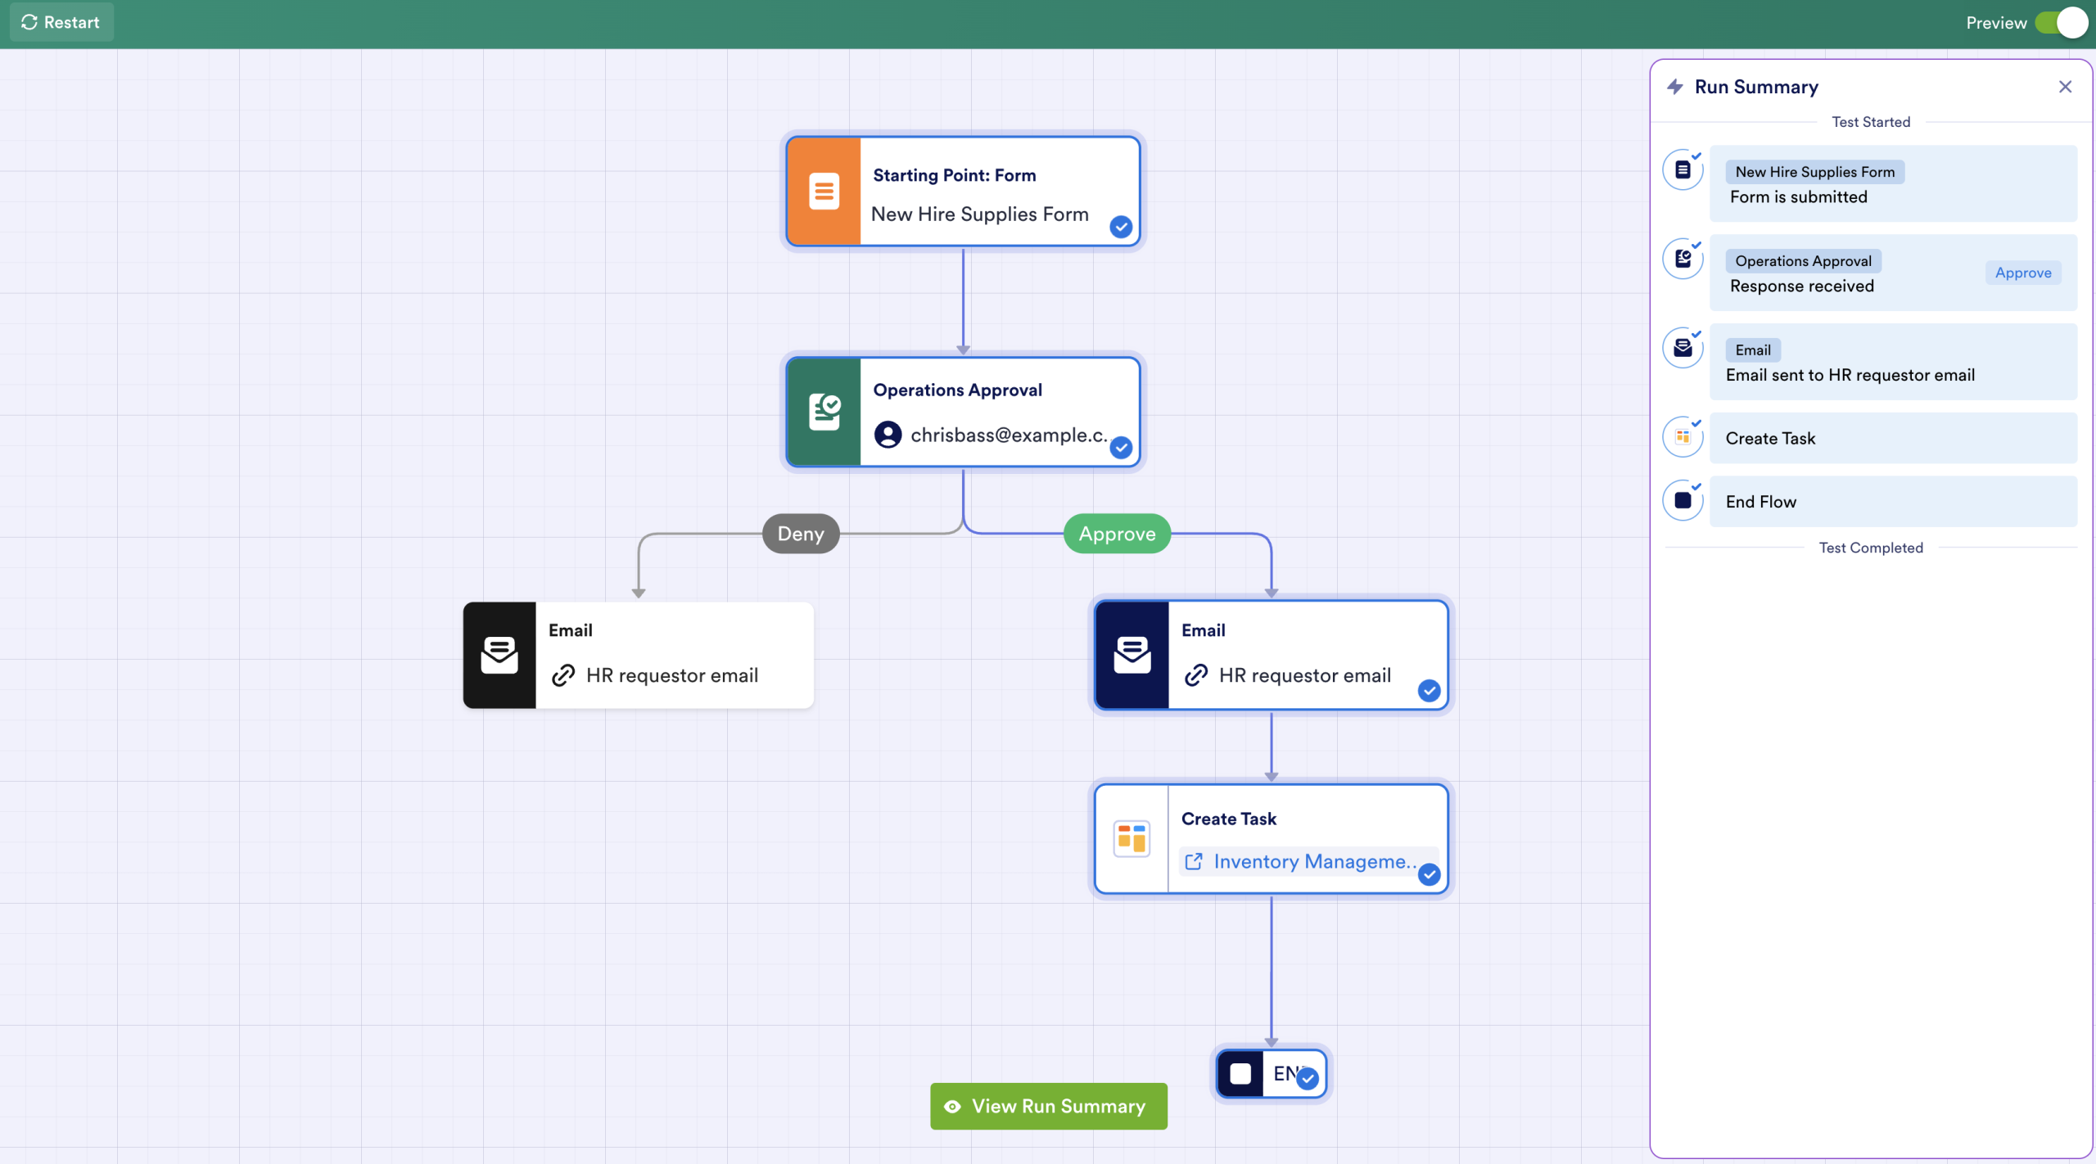Click the Approve response in Run Summary panel

click(x=2022, y=273)
